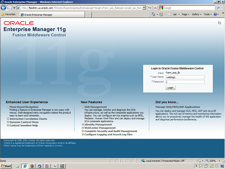Image resolution: width=225 pixels, height=169 pixels.
Task: Click the blue Help question mark icon
Action: [x=215, y=14]
